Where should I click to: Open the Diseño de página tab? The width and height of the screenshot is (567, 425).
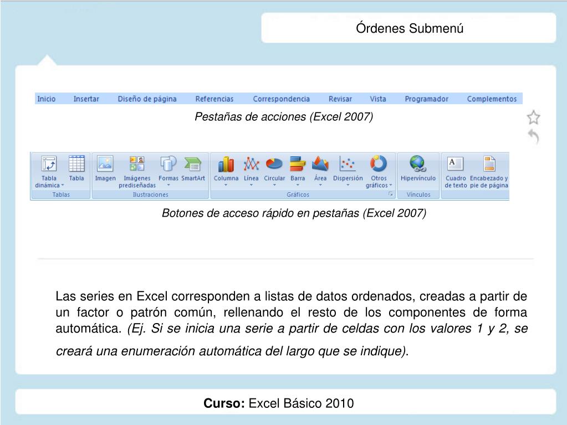click(x=147, y=99)
